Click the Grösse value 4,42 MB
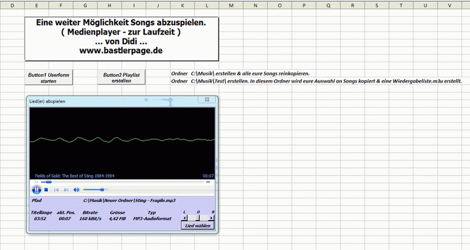The image size is (470, 250). (117, 218)
